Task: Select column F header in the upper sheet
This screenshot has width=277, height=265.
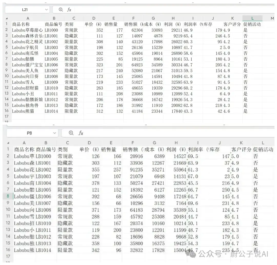Action: pos(133,18)
